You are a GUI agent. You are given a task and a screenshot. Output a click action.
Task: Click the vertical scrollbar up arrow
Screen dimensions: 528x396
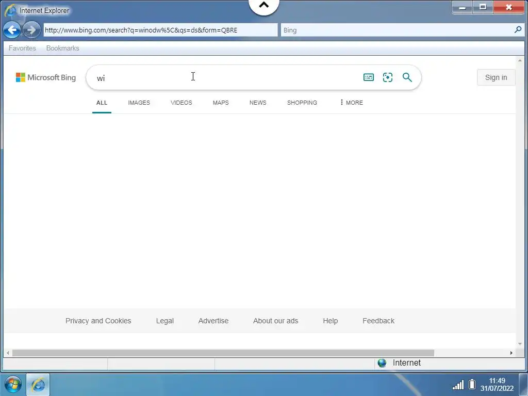pos(520,61)
